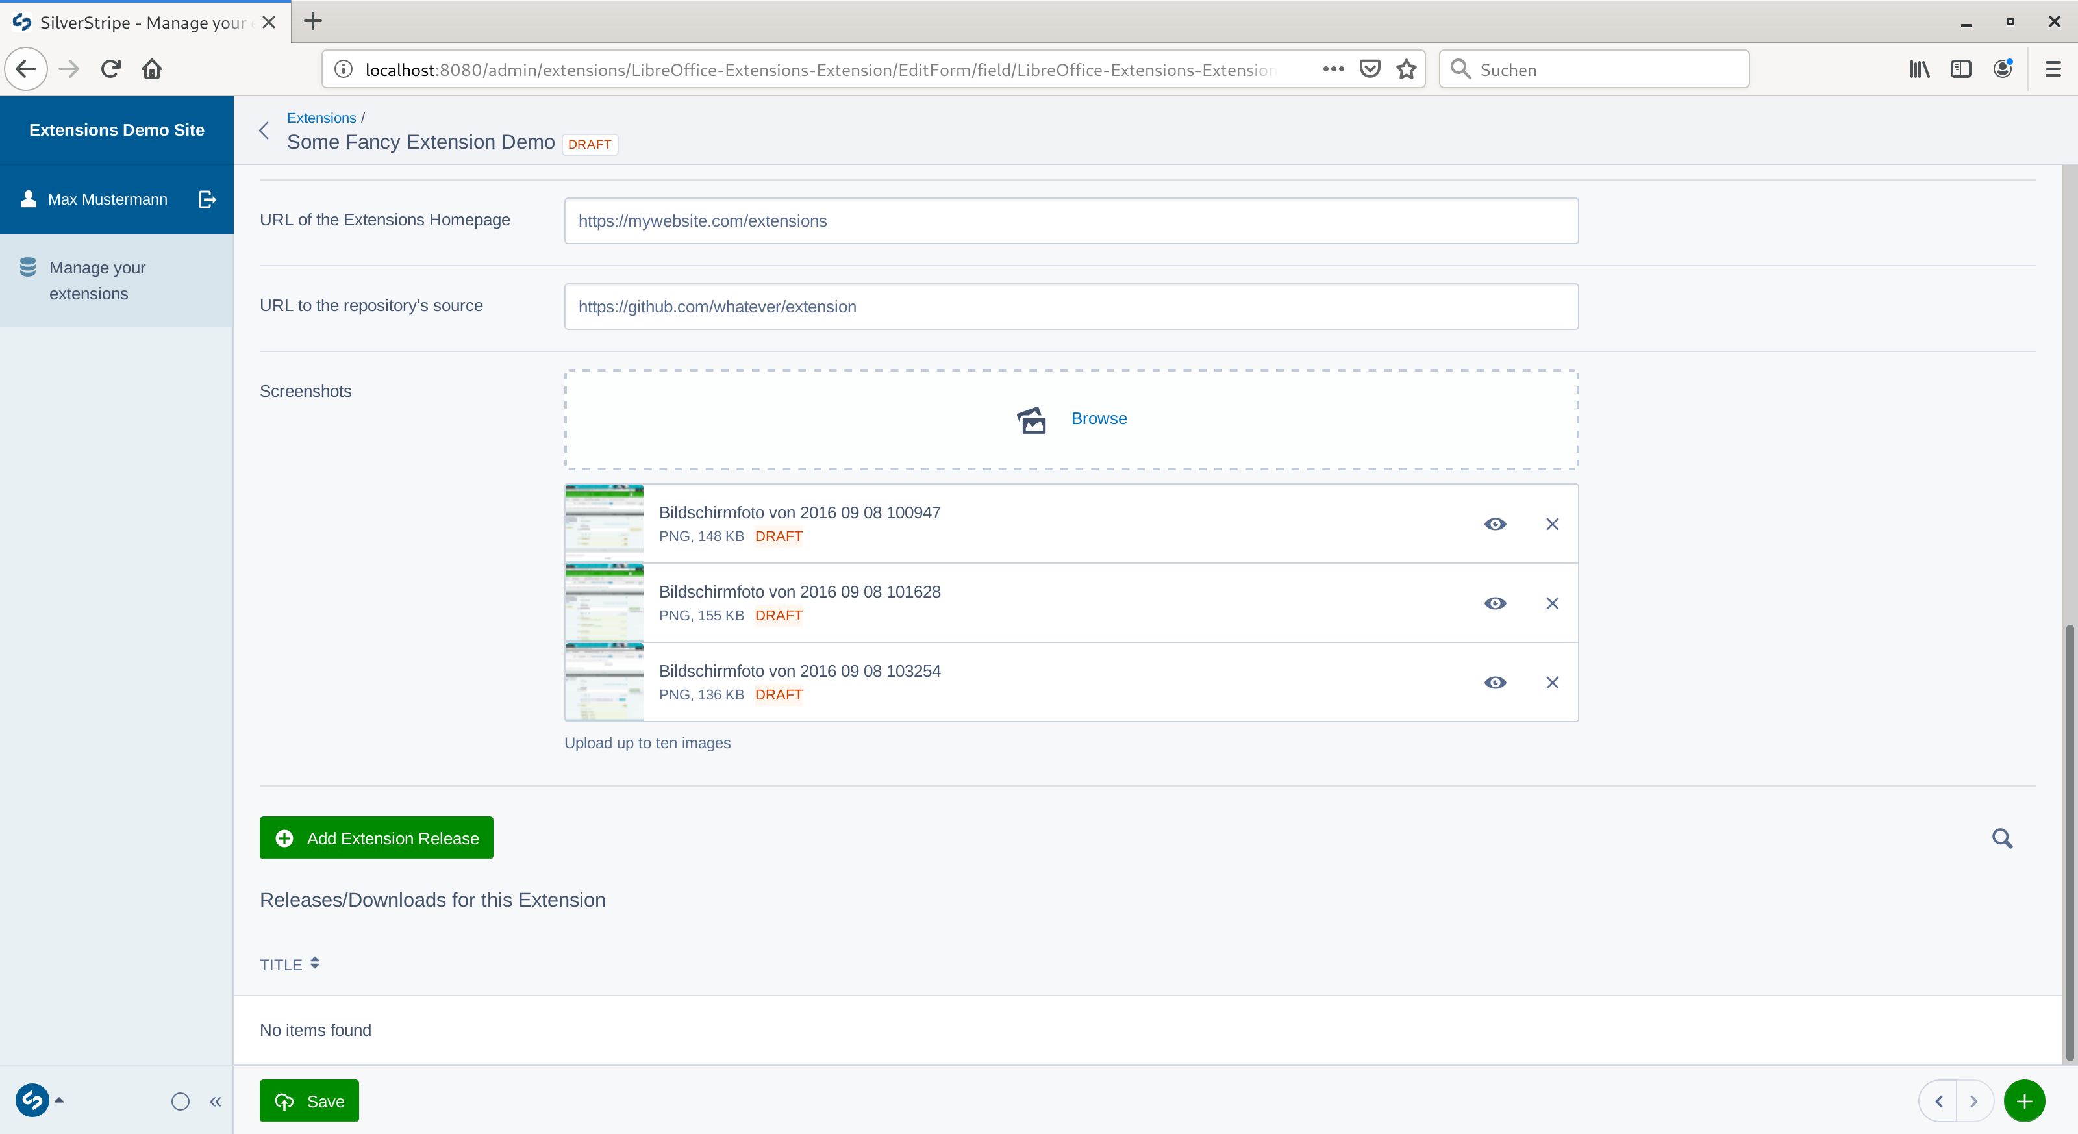This screenshot has height=1134, width=2078.
Task: Go to previous record with left chevron
Action: coord(1938,1101)
